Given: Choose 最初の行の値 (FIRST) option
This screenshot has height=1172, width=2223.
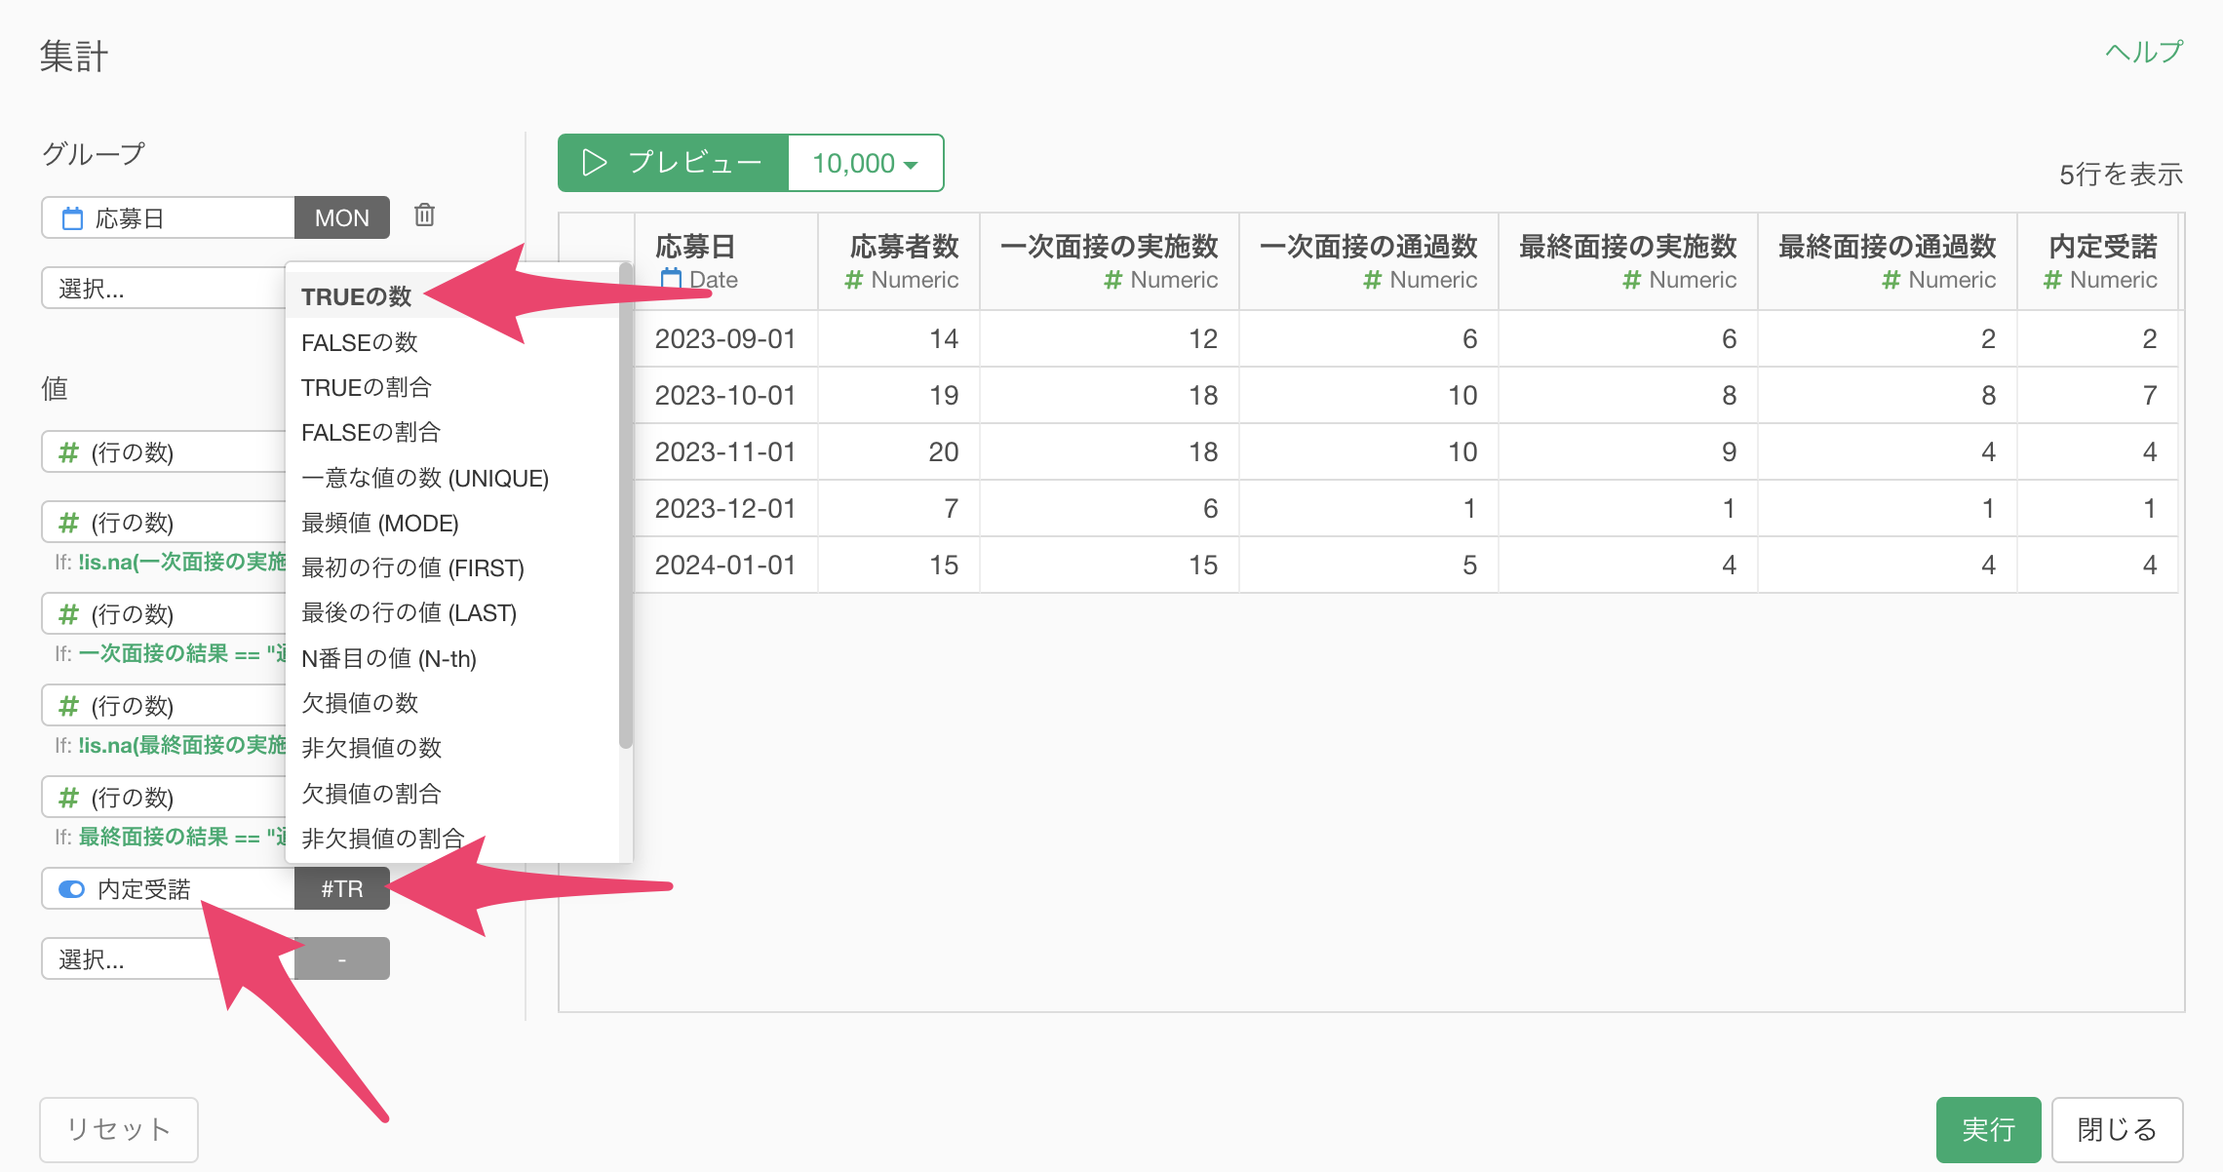Looking at the screenshot, I should click(453, 567).
